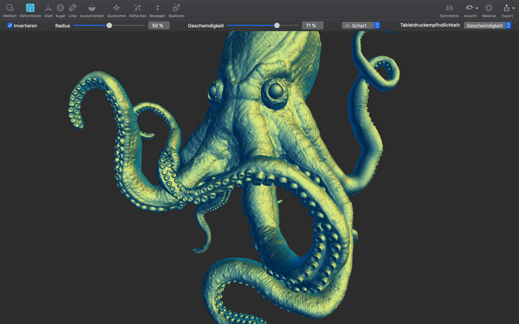This screenshot has height=324, width=519.
Task: Select the Bewegen move tool
Action: click(x=158, y=8)
